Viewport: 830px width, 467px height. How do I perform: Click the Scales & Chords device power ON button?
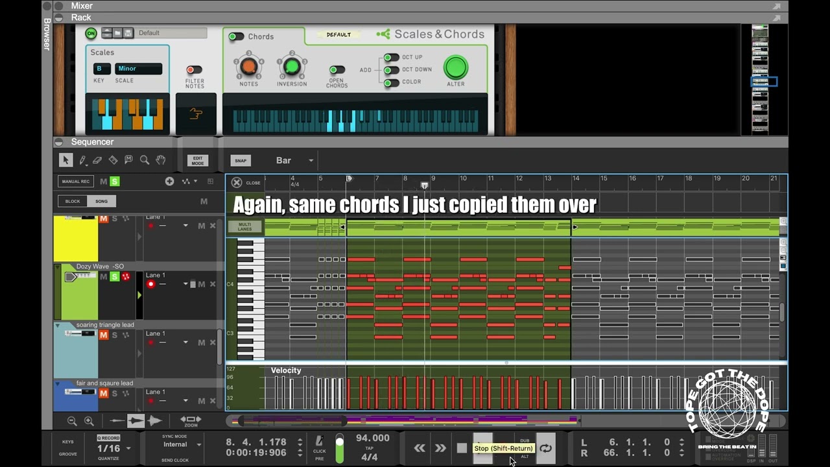[x=91, y=33]
